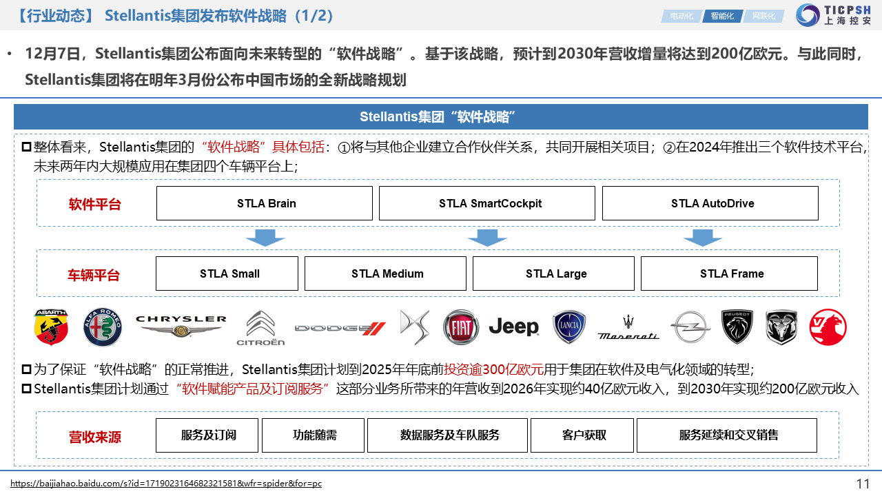The height and width of the screenshot is (496, 882).
Task: Click the down arrow below STLA Brain
Action: 265,238
